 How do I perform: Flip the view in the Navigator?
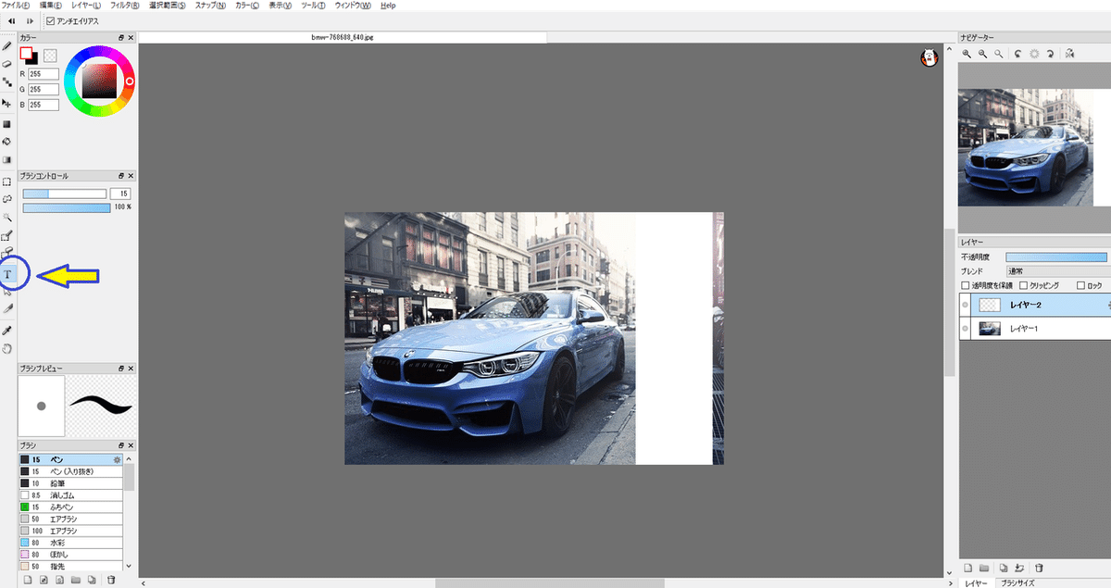(1069, 55)
